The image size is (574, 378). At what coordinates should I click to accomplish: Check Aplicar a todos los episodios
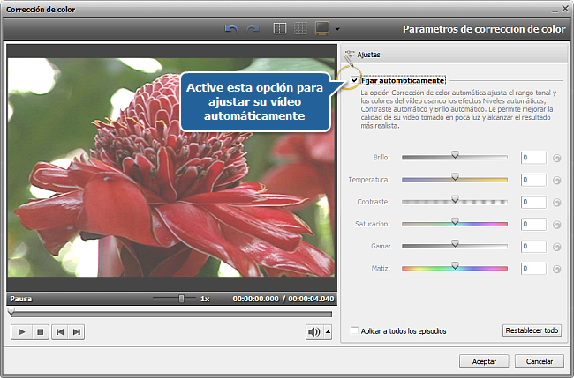[355, 331]
